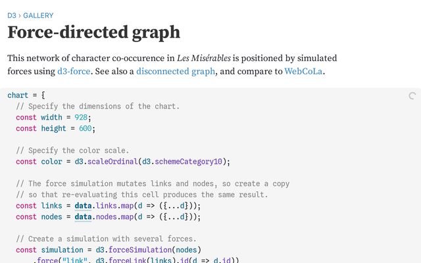Viewport: 421px width, 263px height.
Task: Go to the GALLERY breadcrumb link
Action: click(38, 15)
